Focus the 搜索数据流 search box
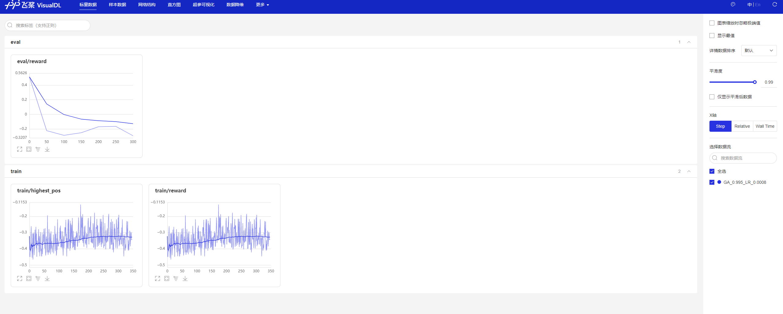 [743, 158]
